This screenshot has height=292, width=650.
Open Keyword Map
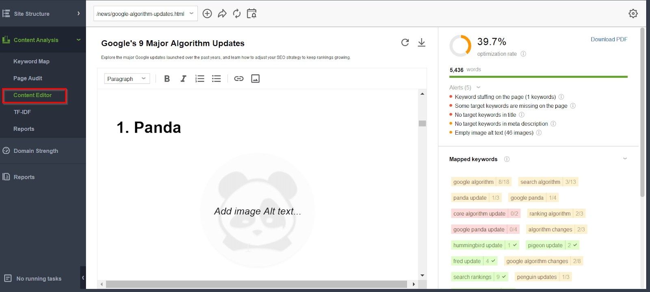tap(31, 61)
